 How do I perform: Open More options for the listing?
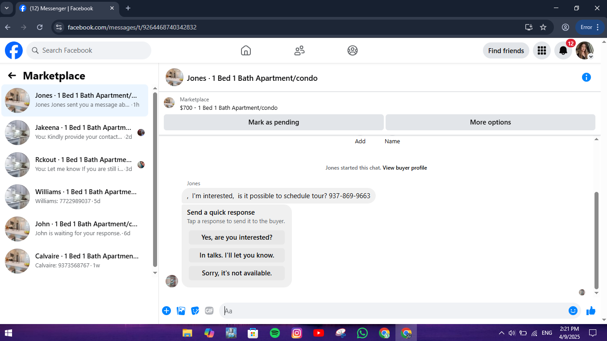491,122
